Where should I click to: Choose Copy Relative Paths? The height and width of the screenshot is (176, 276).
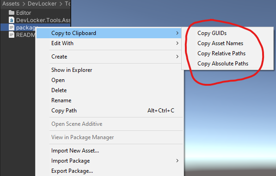click(x=221, y=53)
